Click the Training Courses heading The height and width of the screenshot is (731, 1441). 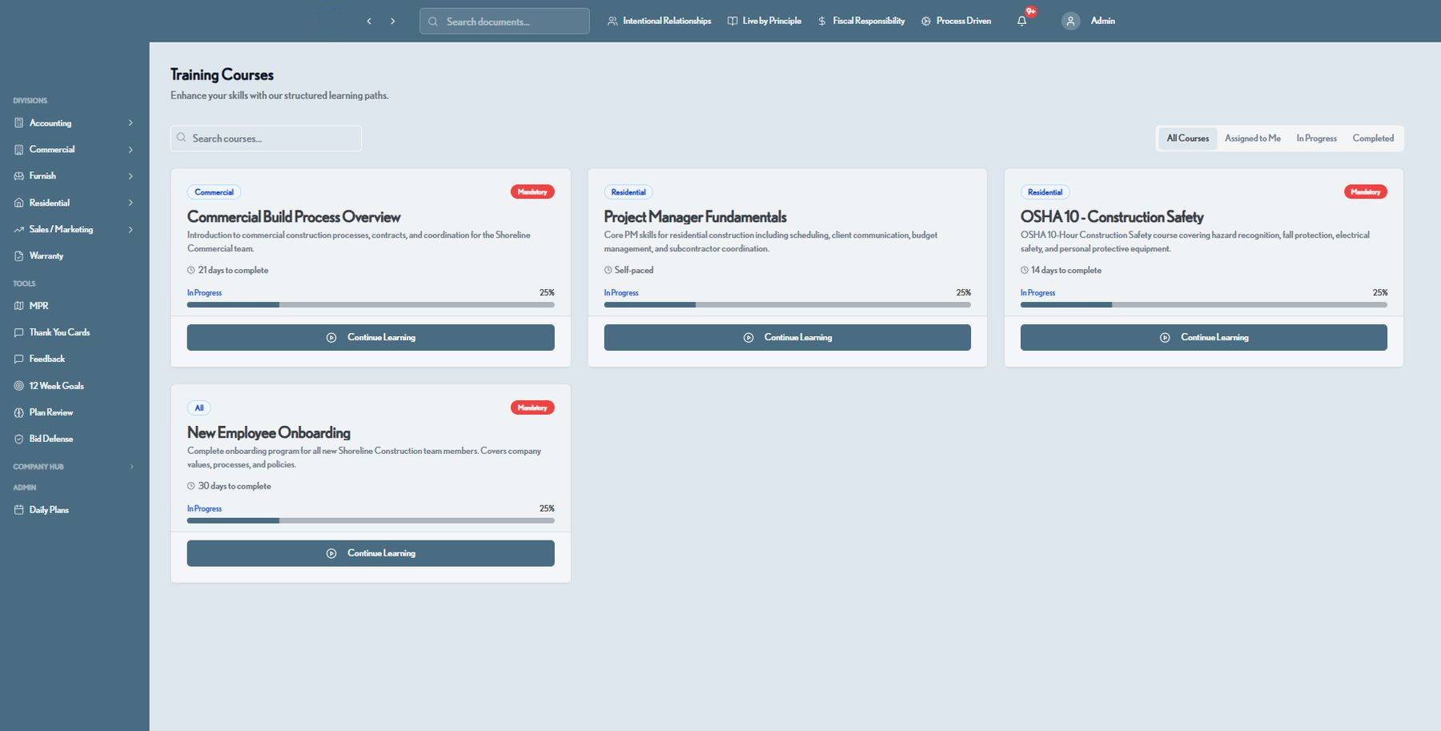[x=222, y=75]
